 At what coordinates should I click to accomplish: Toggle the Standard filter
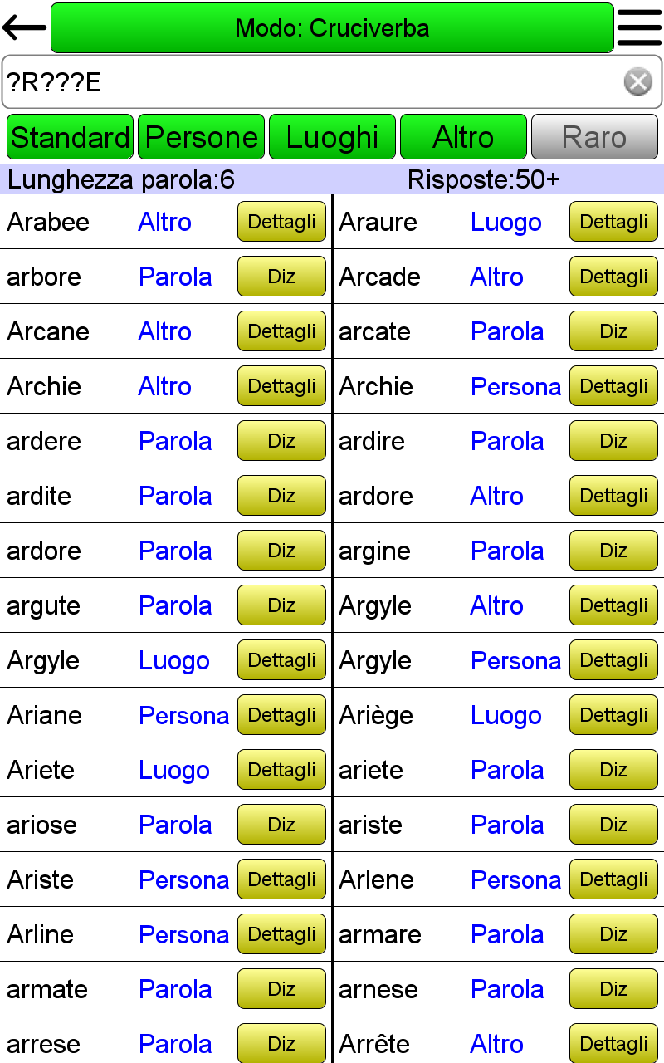70,137
